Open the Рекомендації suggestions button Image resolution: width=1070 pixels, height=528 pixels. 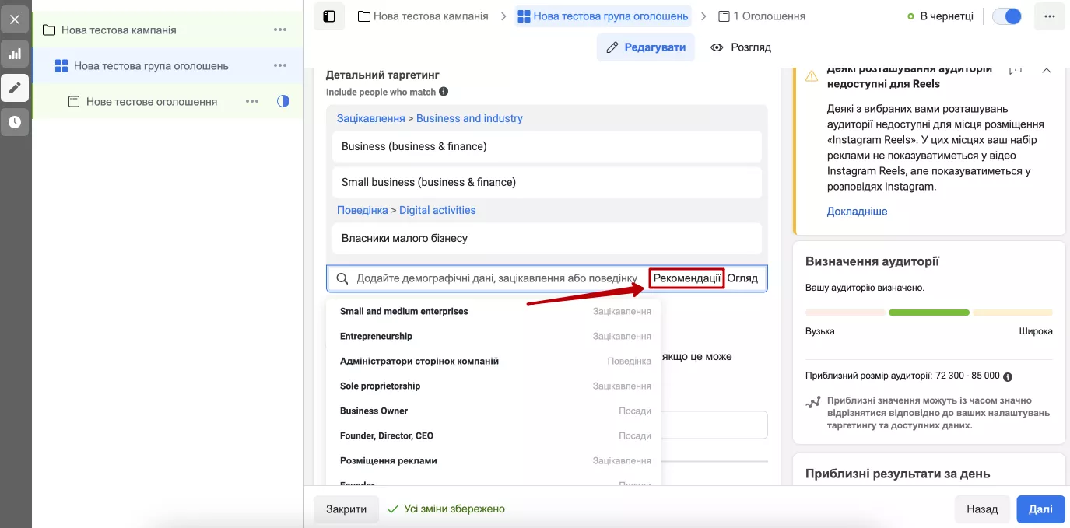[686, 278]
